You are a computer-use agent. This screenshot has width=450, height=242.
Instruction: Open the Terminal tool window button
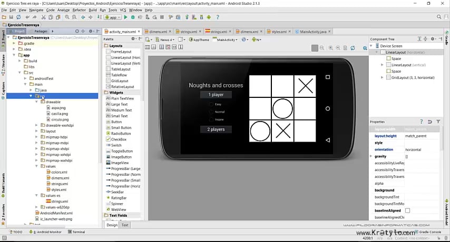point(76,232)
